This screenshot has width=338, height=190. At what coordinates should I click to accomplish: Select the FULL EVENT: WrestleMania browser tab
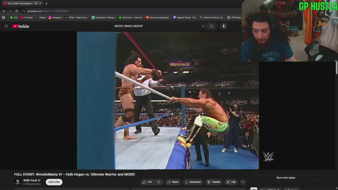click(22, 4)
